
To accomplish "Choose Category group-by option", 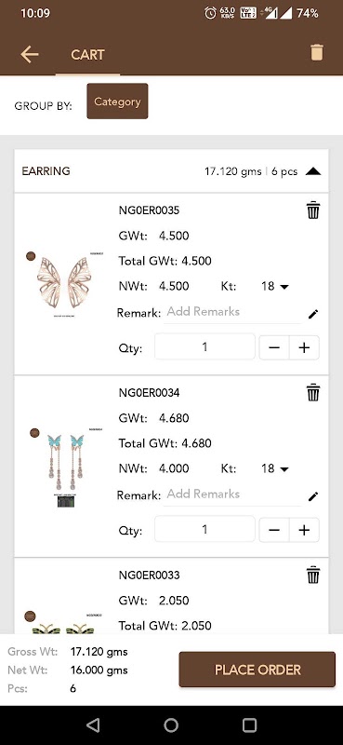I will click(117, 102).
